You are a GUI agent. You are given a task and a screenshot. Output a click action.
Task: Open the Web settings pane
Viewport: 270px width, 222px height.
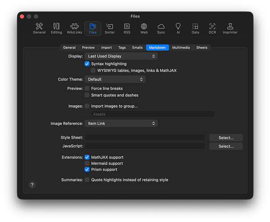[x=144, y=28]
